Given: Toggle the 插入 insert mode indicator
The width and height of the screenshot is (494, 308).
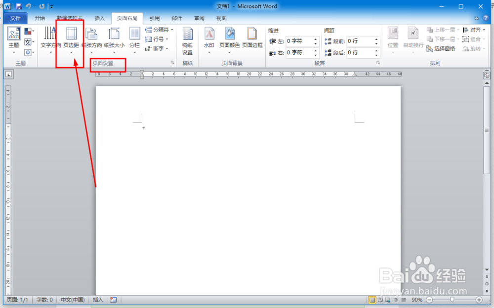Looking at the screenshot, I should [x=98, y=300].
